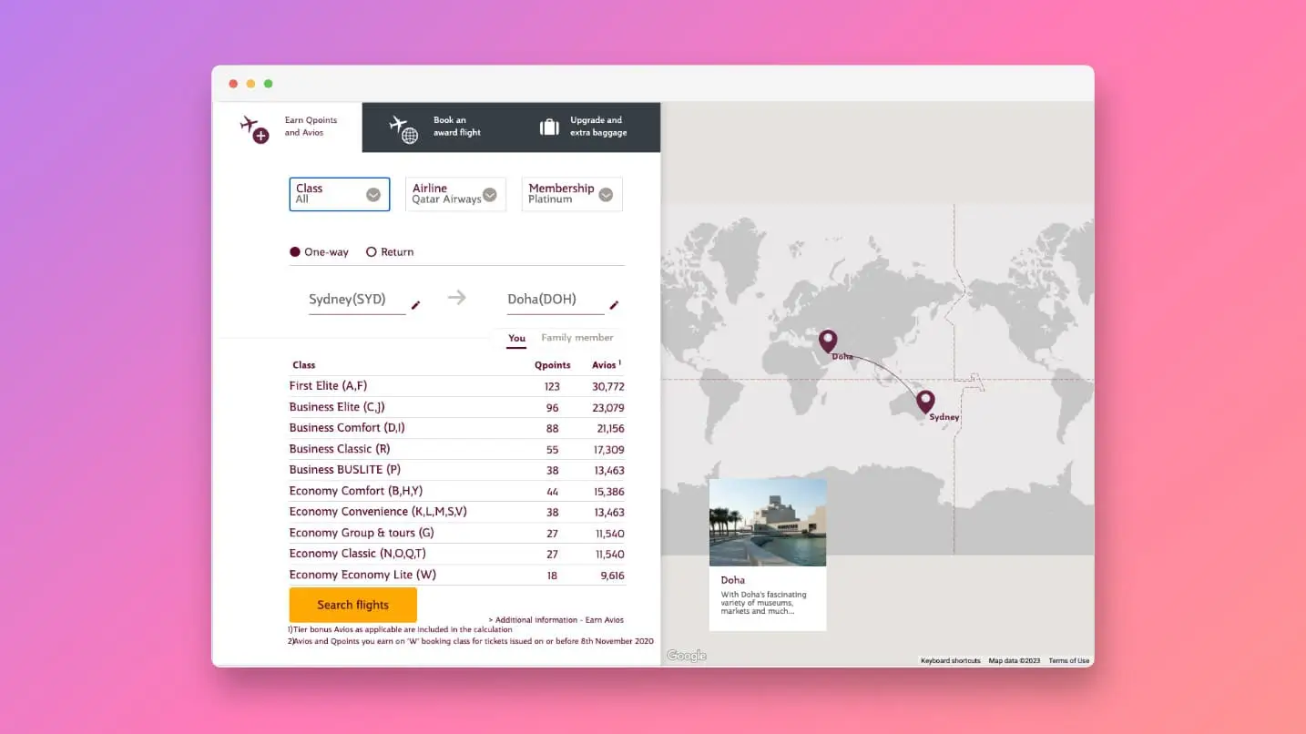1306x734 pixels.
Task: Click the Class column header in table
Action: (x=304, y=365)
